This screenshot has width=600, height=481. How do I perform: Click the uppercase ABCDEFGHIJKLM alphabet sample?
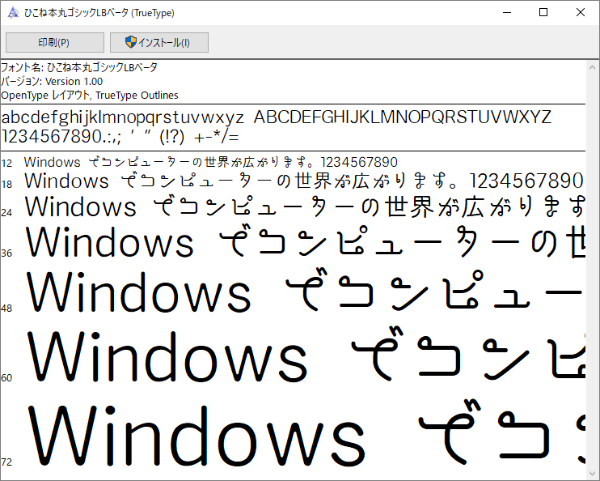coord(402,117)
